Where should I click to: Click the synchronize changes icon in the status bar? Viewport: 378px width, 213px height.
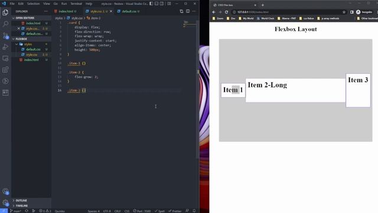click(x=27, y=211)
